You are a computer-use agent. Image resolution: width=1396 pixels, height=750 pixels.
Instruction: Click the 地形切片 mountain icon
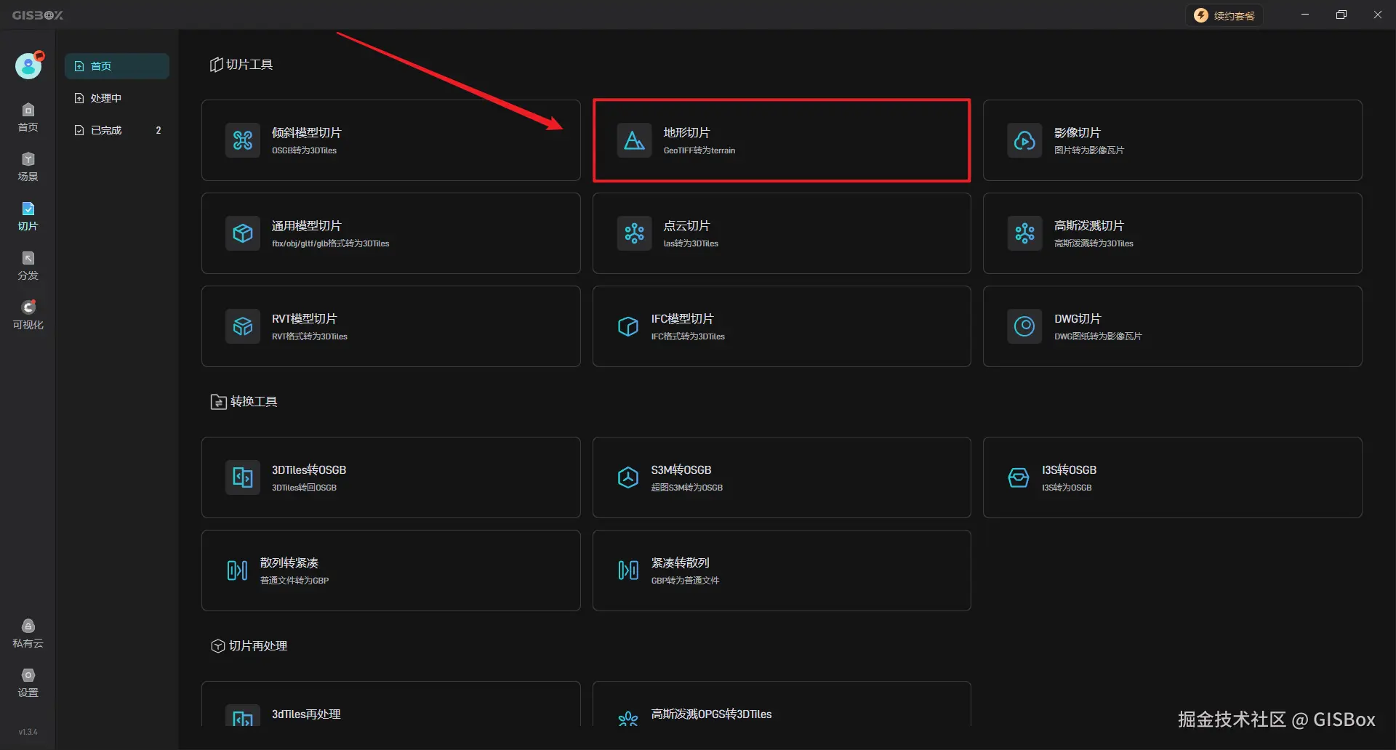(x=634, y=140)
